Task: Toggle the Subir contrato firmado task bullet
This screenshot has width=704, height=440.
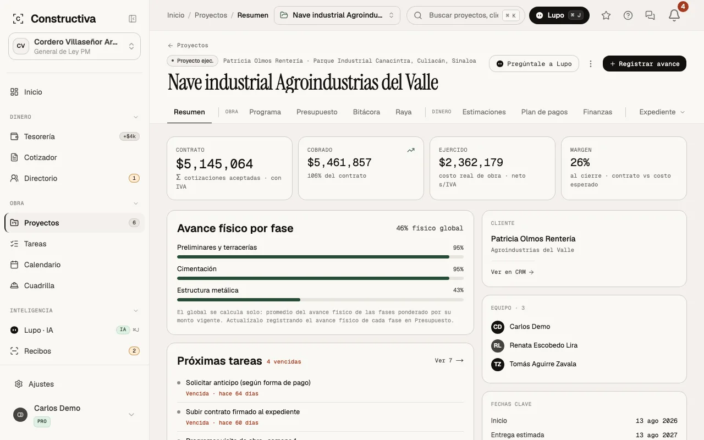Action: click(179, 411)
